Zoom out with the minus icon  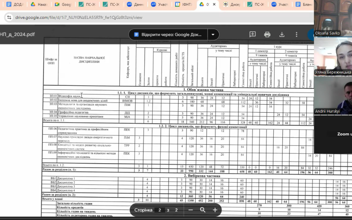(x=191, y=210)
